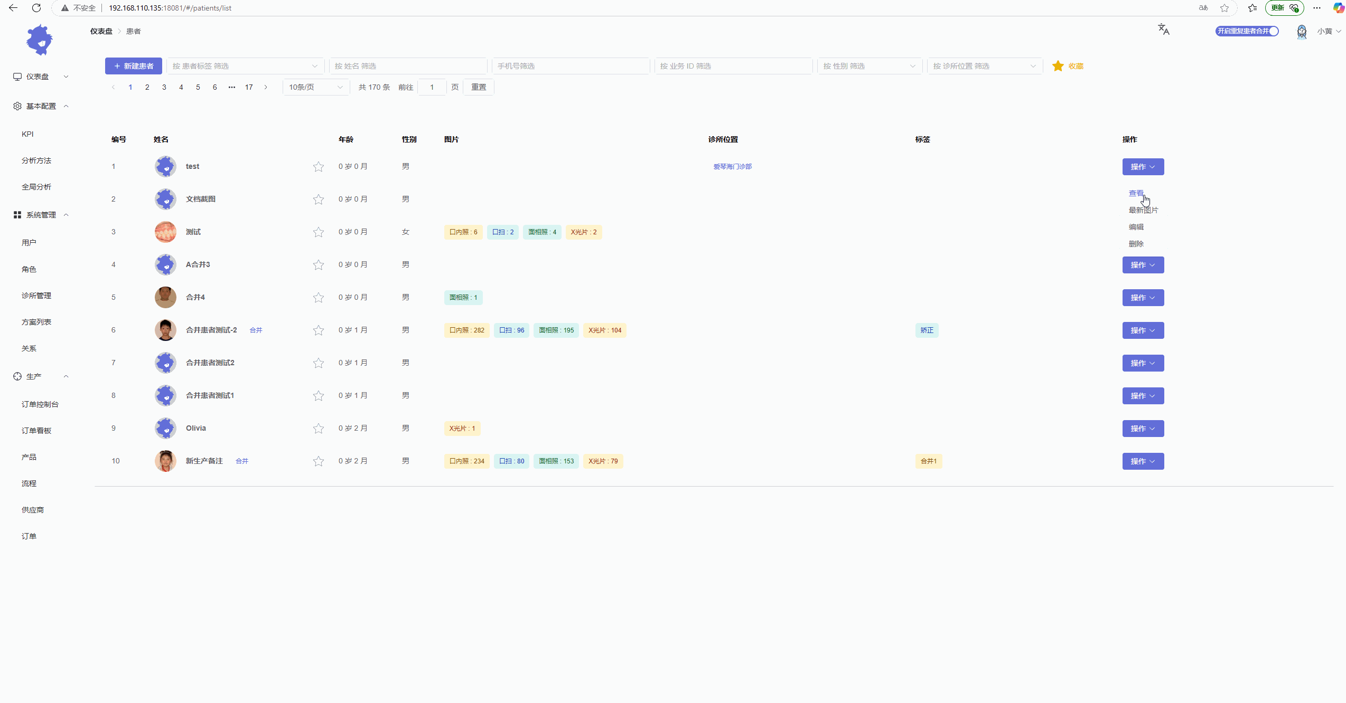Focus the 手机号筛选 input field
The height and width of the screenshot is (703, 1346).
coord(571,66)
